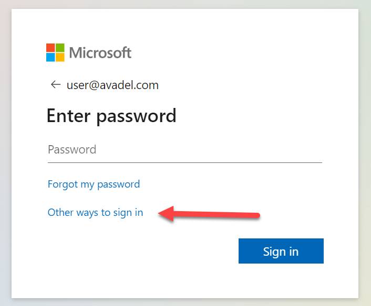The width and height of the screenshot is (371, 306).
Task: Click the user@avadel.com account label
Action: click(112, 85)
